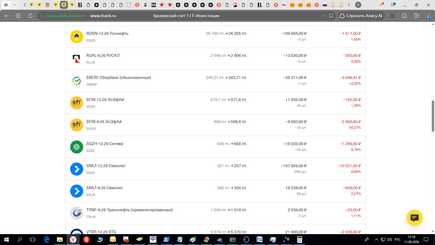435x245 pixels.
Task: Open the browser downloads icon
Action: [x=429, y=16]
